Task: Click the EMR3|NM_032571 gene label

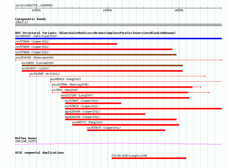Action: (26, 141)
